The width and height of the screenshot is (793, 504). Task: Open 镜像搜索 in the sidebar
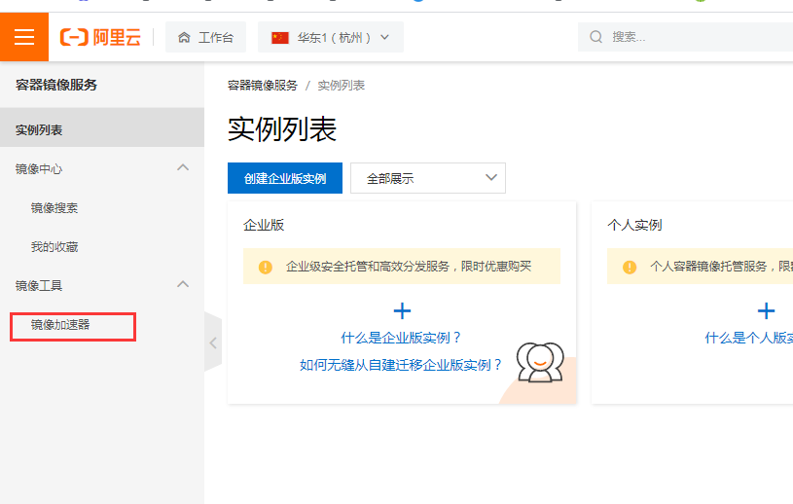click(x=54, y=208)
